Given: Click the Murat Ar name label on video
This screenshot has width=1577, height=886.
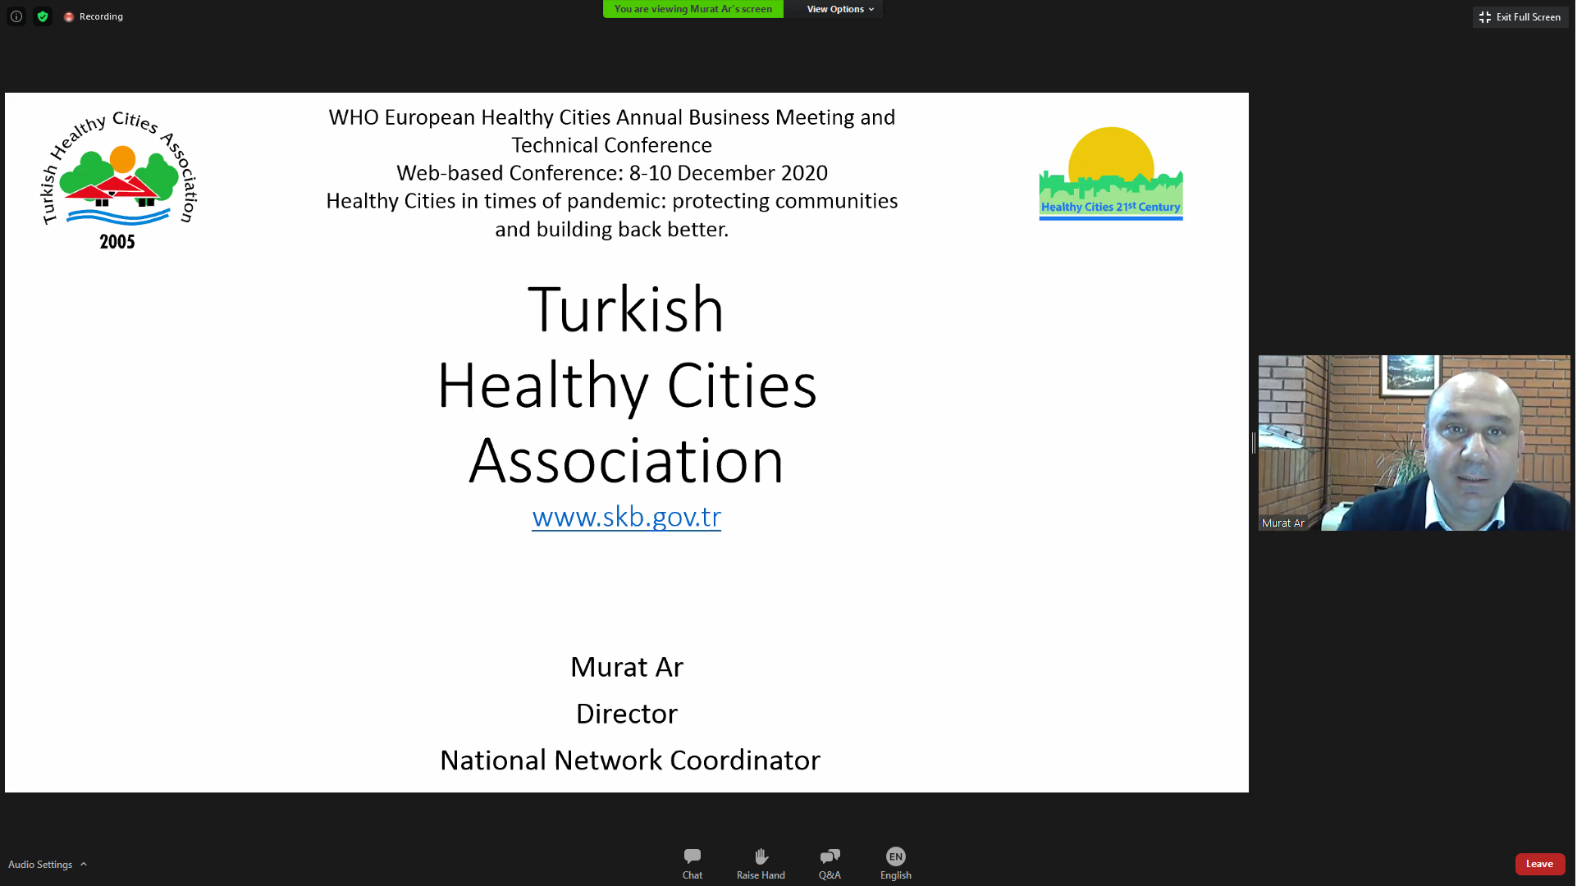Looking at the screenshot, I should (x=1283, y=523).
